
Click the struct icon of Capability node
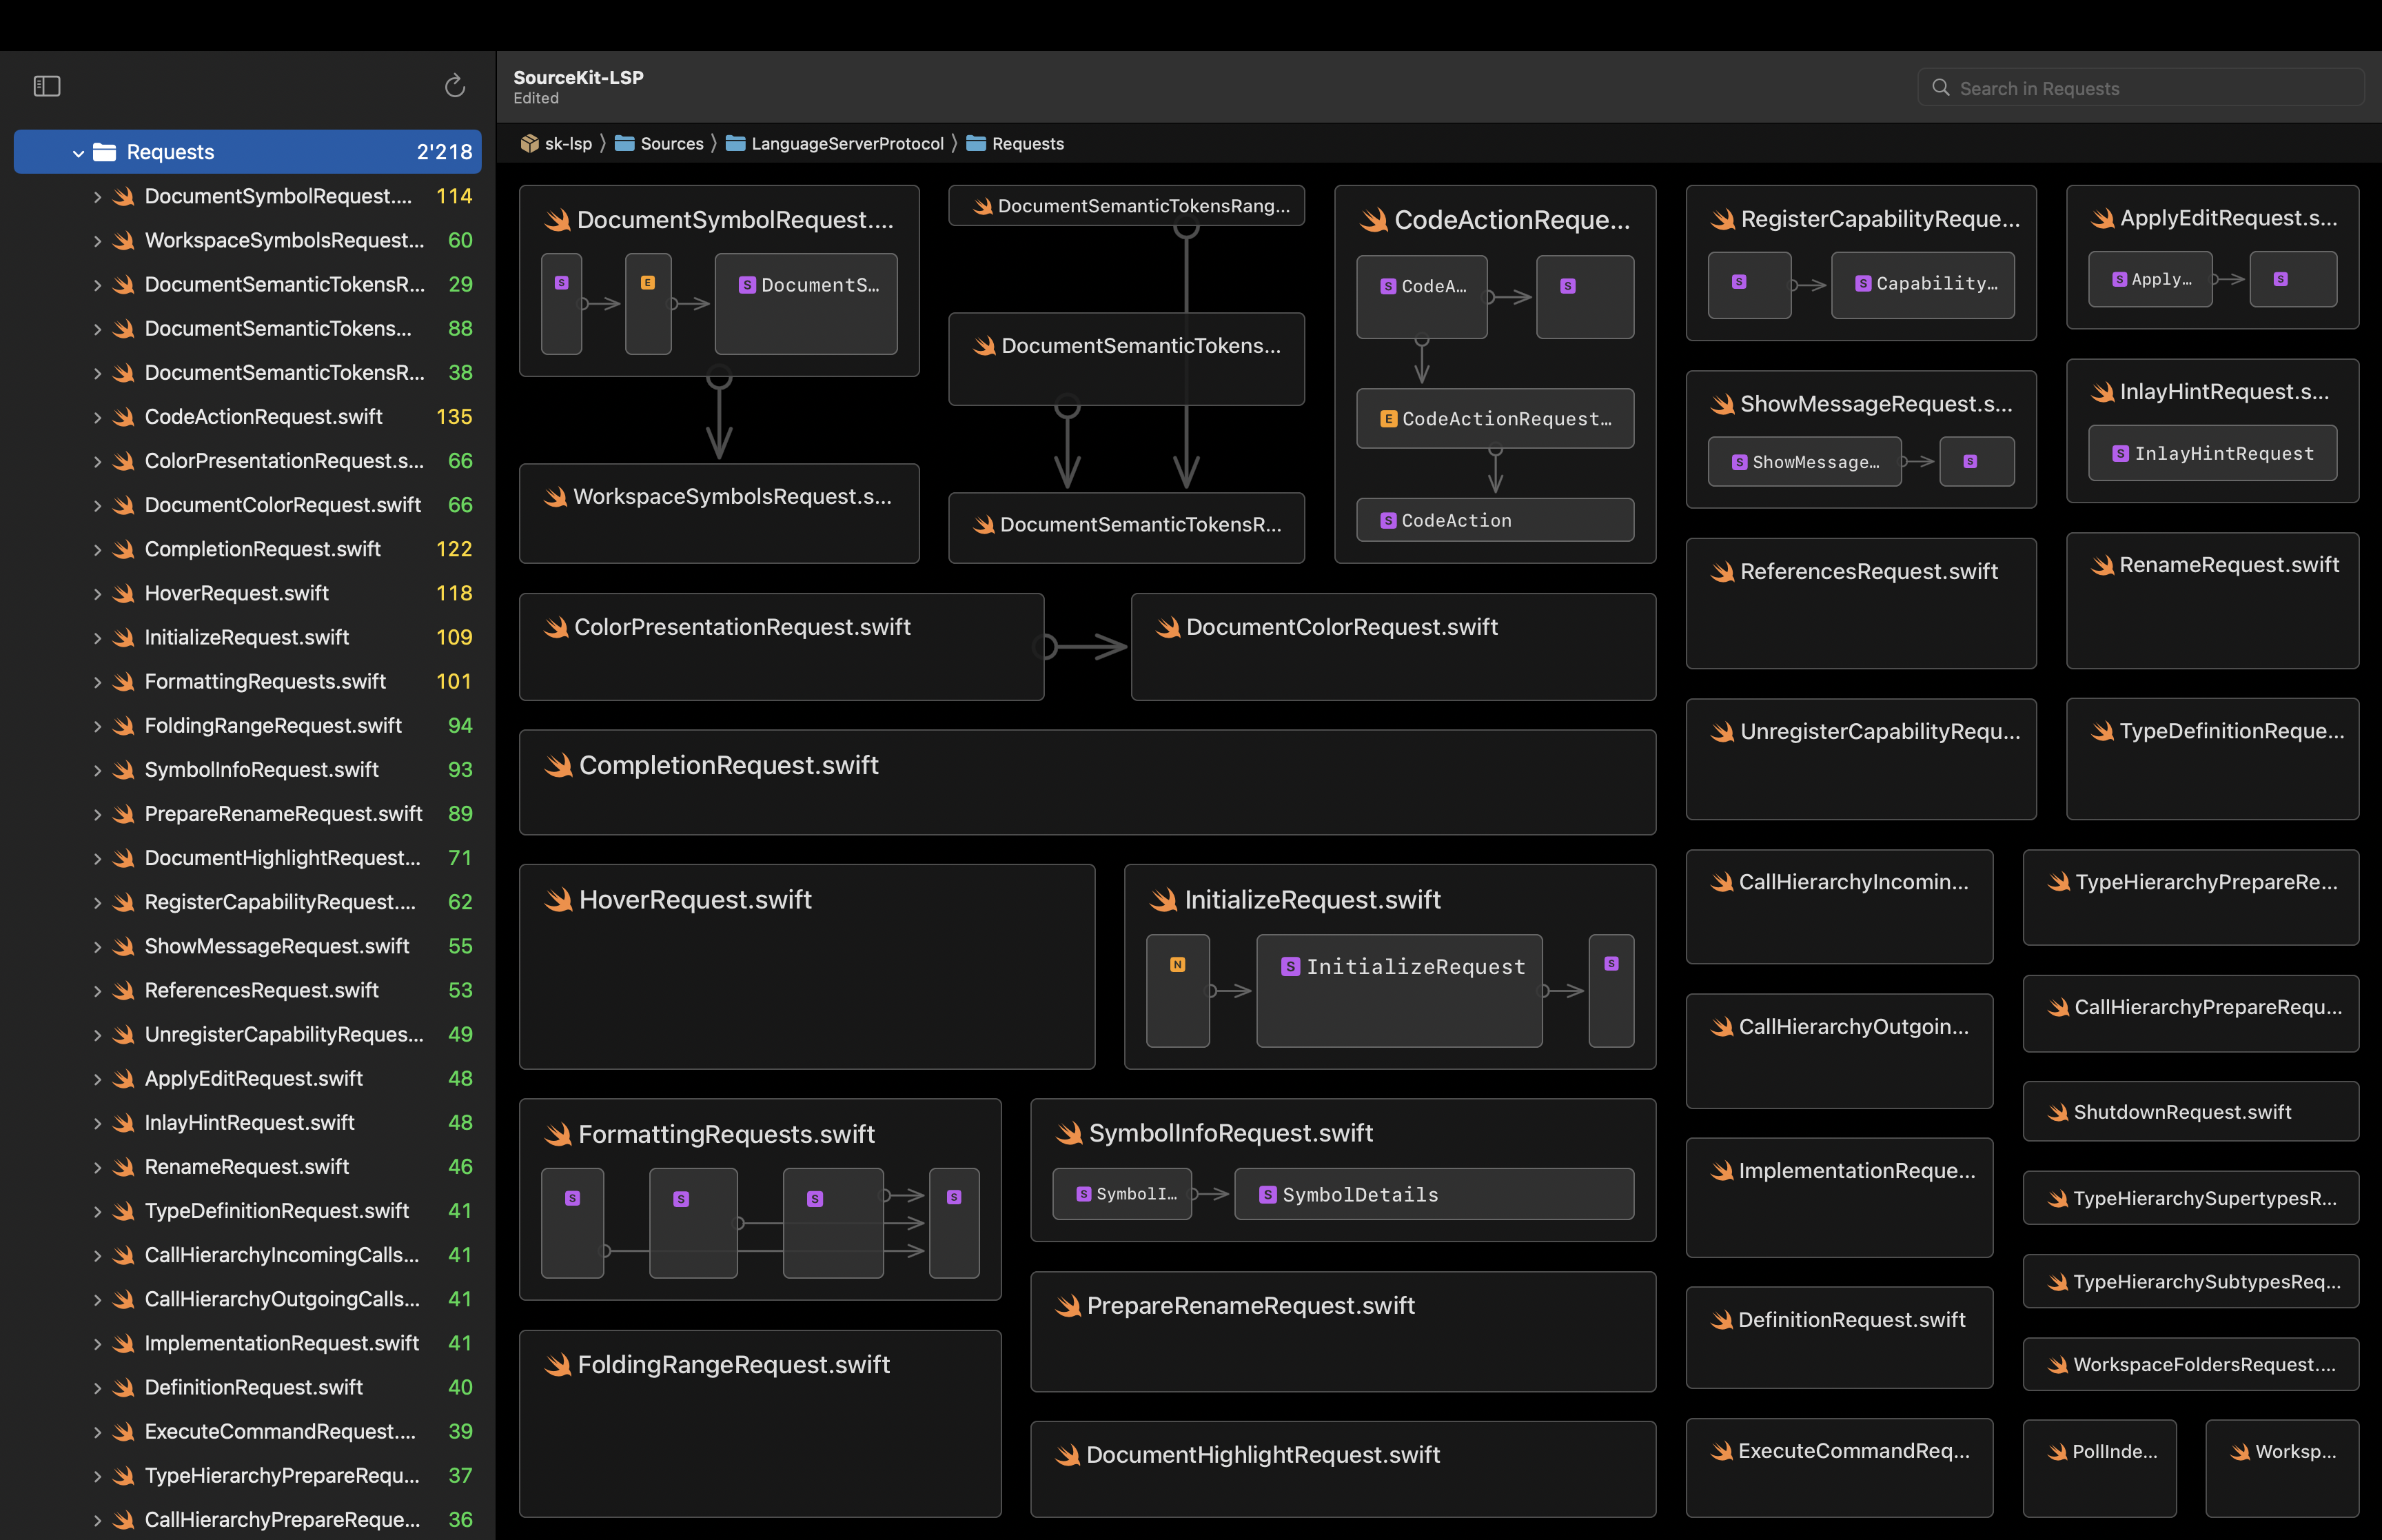1863,284
